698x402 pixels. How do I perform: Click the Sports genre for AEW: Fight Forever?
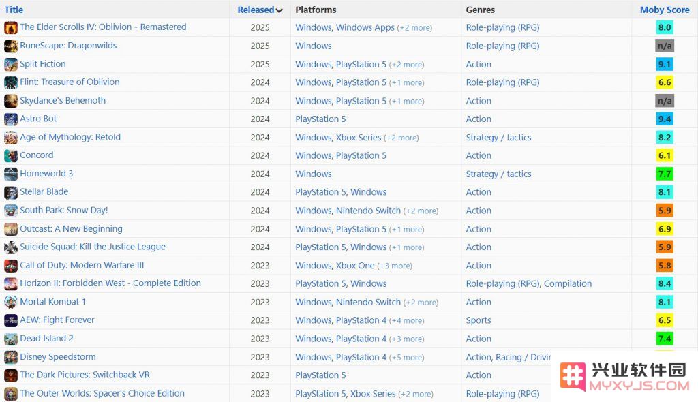click(x=479, y=320)
